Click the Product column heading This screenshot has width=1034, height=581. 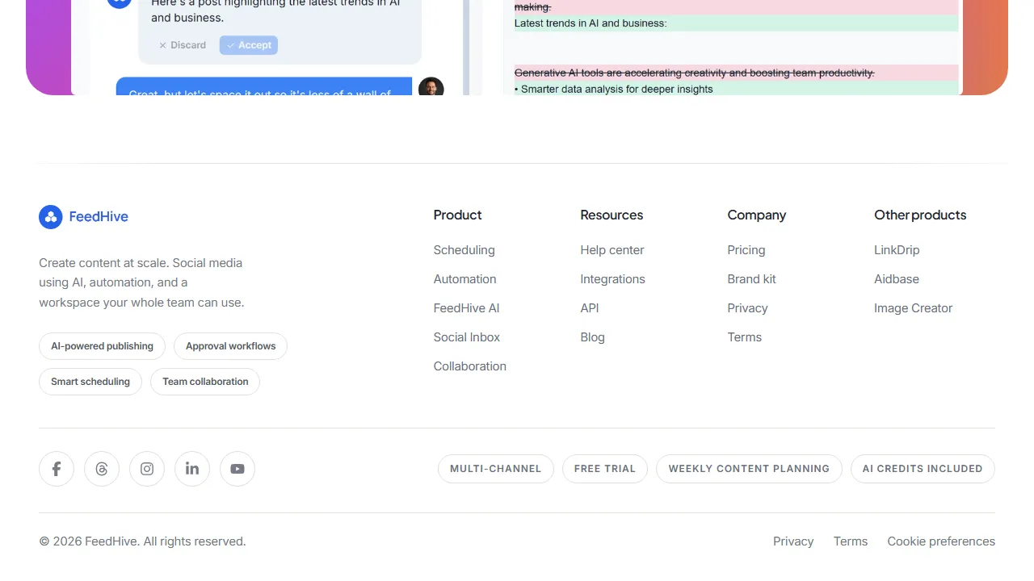click(x=458, y=215)
